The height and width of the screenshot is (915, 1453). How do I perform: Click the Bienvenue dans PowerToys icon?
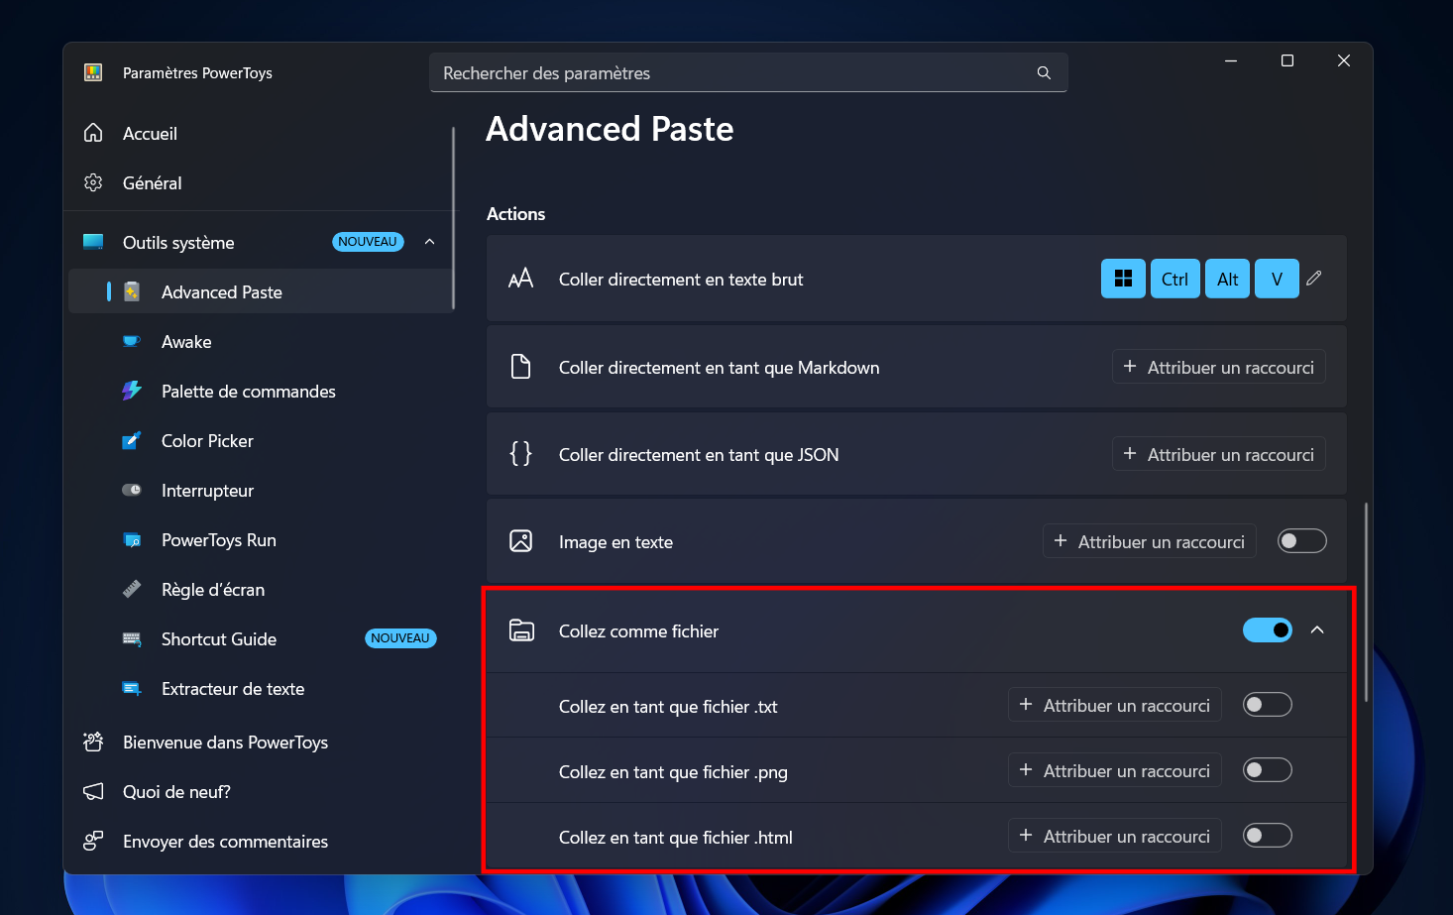(x=93, y=742)
